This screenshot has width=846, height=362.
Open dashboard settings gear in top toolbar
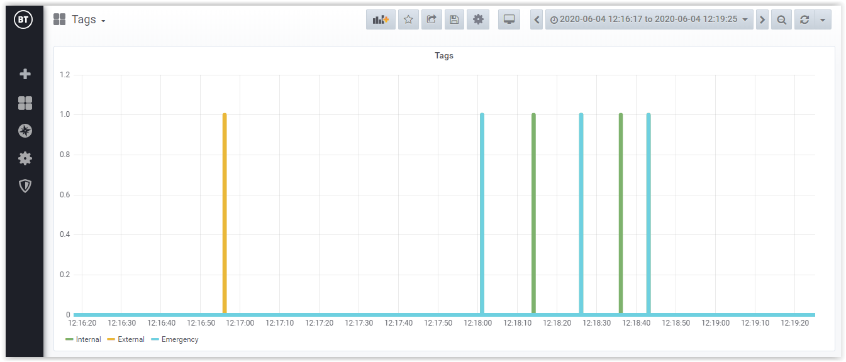pos(478,19)
